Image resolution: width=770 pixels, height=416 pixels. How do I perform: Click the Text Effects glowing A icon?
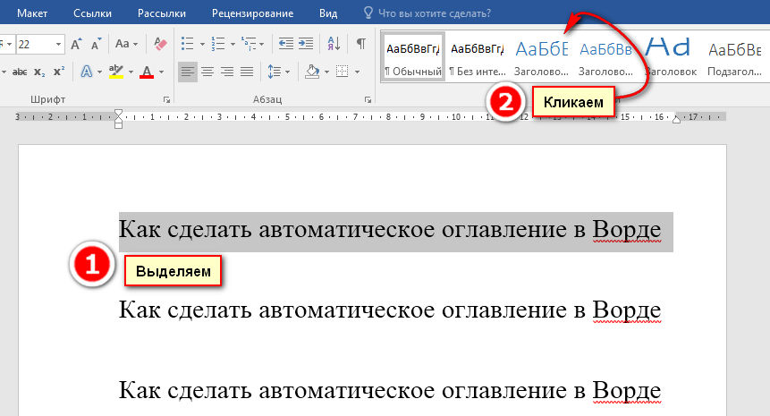pyautogui.click(x=88, y=72)
